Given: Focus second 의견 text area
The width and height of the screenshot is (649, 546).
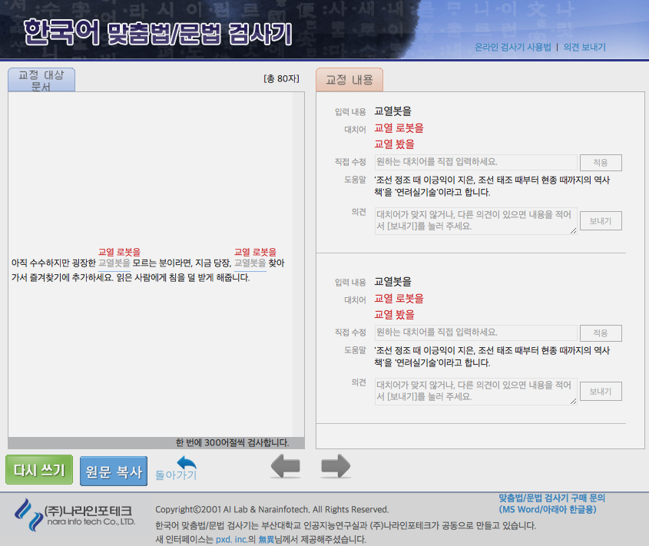Looking at the screenshot, I should click(476, 392).
